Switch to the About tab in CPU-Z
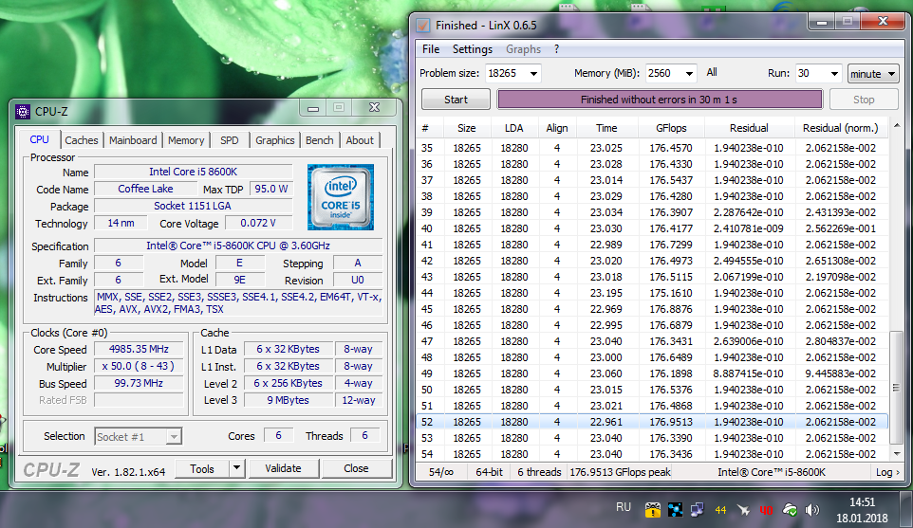This screenshot has height=528, width=913. [x=360, y=140]
